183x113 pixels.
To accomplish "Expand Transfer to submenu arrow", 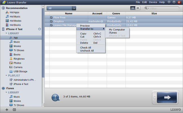I will pyautogui.click(x=104, y=29).
